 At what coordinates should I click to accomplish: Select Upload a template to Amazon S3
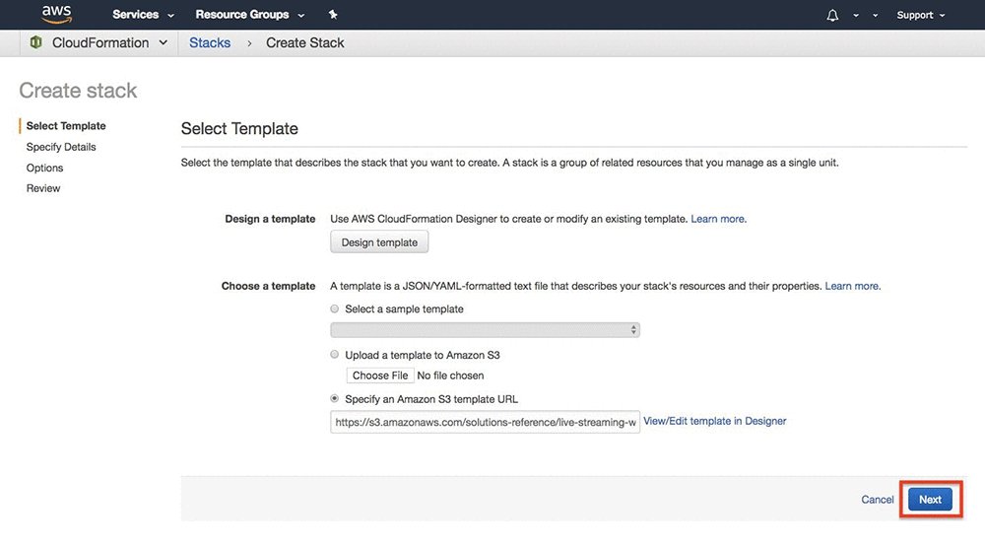tap(334, 355)
